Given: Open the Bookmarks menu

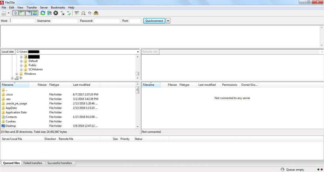Looking at the screenshot, I should tap(58, 8).
